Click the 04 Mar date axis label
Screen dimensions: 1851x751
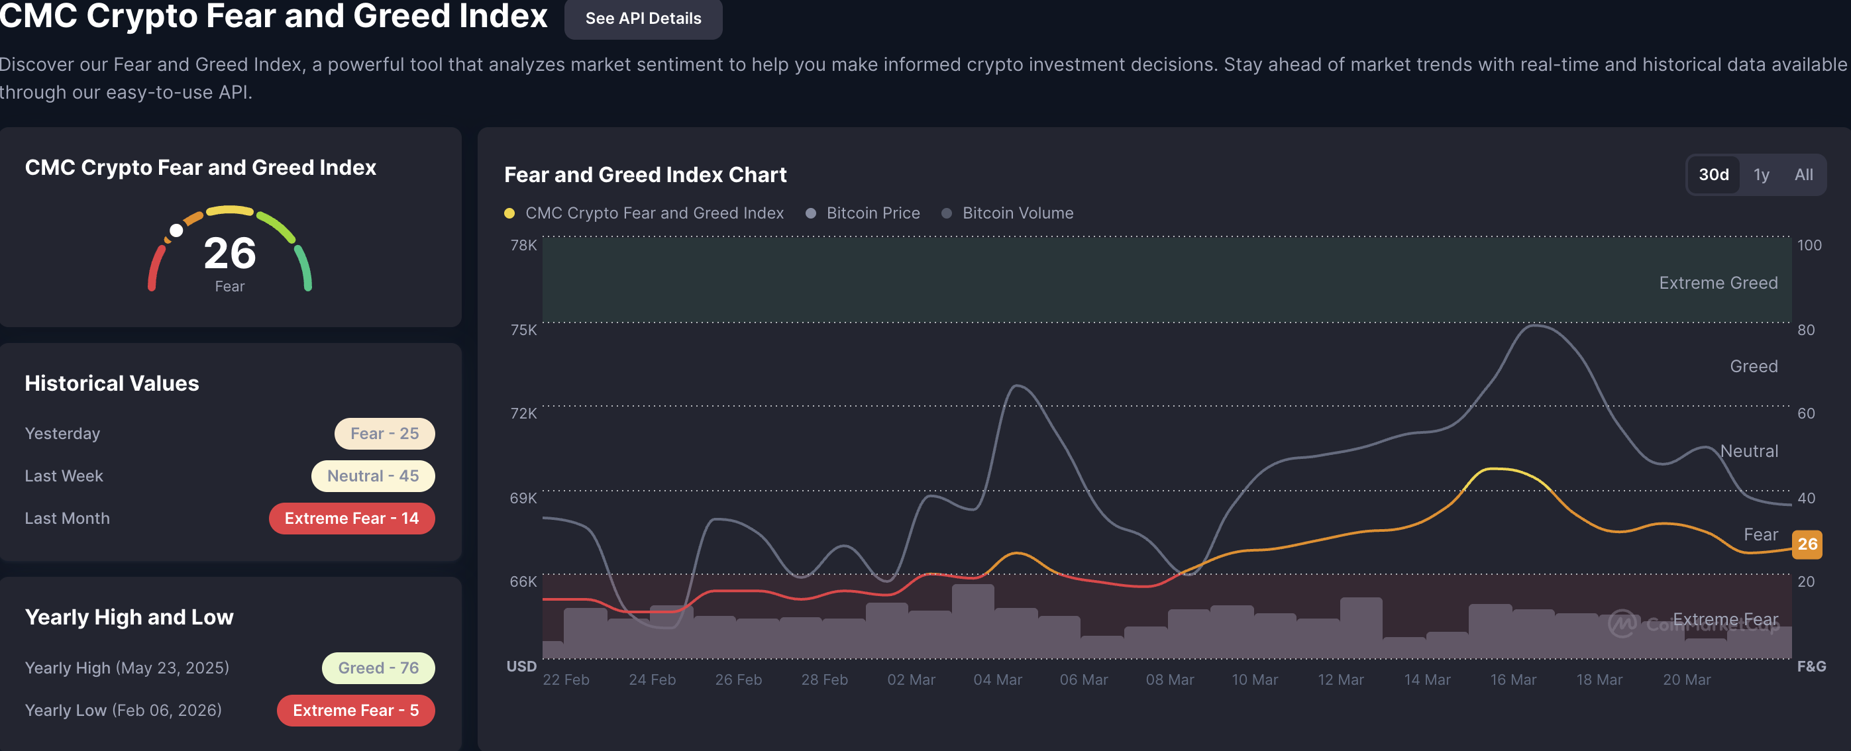click(x=996, y=679)
